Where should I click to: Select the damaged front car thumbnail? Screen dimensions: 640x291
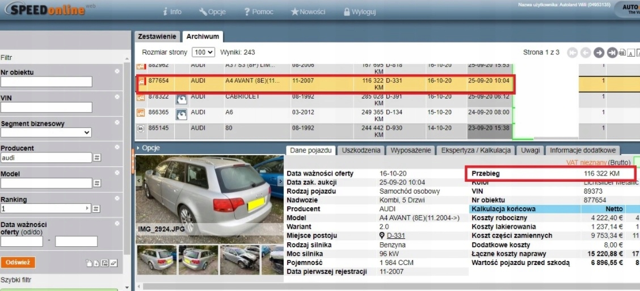pyautogui.click(x=239, y=260)
